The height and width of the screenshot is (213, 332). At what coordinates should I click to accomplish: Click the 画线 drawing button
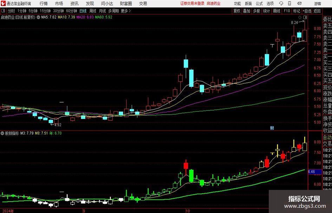tap(276, 11)
